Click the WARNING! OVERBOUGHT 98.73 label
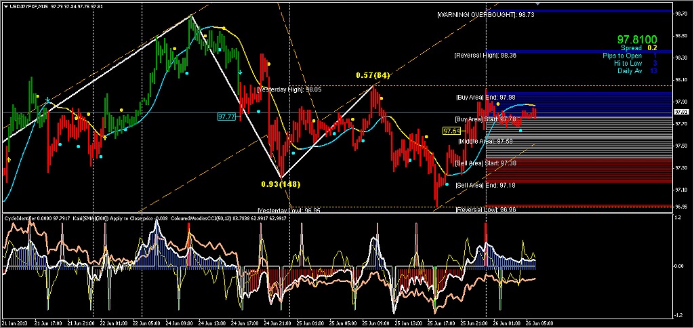The height and width of the screenshot is (328, 694). click(485, 15)
